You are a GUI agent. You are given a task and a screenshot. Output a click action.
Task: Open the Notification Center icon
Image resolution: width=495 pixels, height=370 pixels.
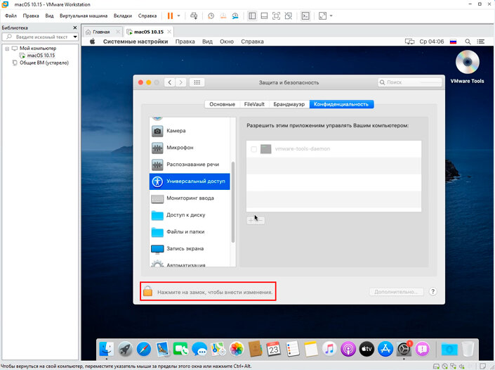click(481, 42)
